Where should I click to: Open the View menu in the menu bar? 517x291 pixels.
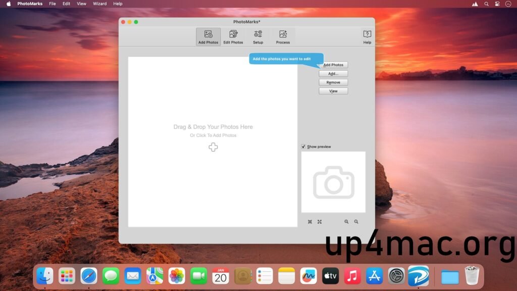click(81, 4)
